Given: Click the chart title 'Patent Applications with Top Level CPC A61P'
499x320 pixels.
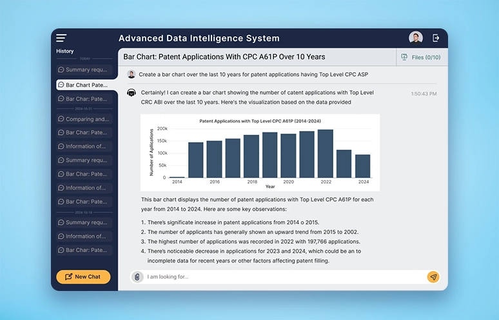Looking at the screenshot, I should tap(260, 121).
